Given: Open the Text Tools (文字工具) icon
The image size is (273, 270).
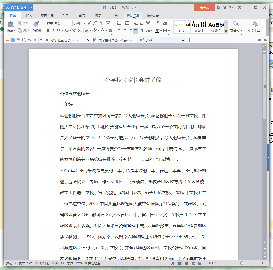Looking at the screenshot, I should point(255,24).
